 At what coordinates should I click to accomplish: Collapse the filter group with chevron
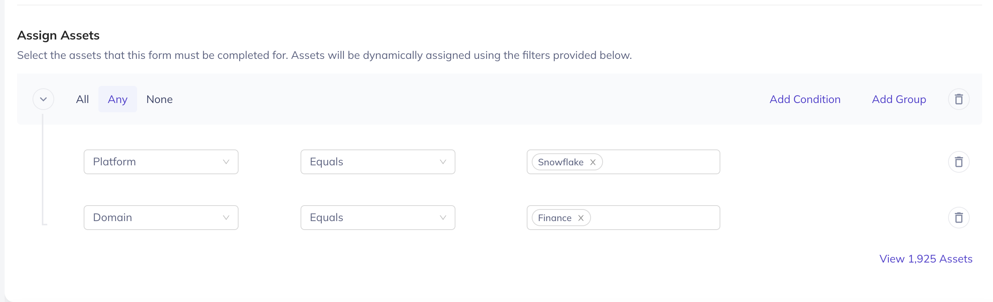(43, 100)
